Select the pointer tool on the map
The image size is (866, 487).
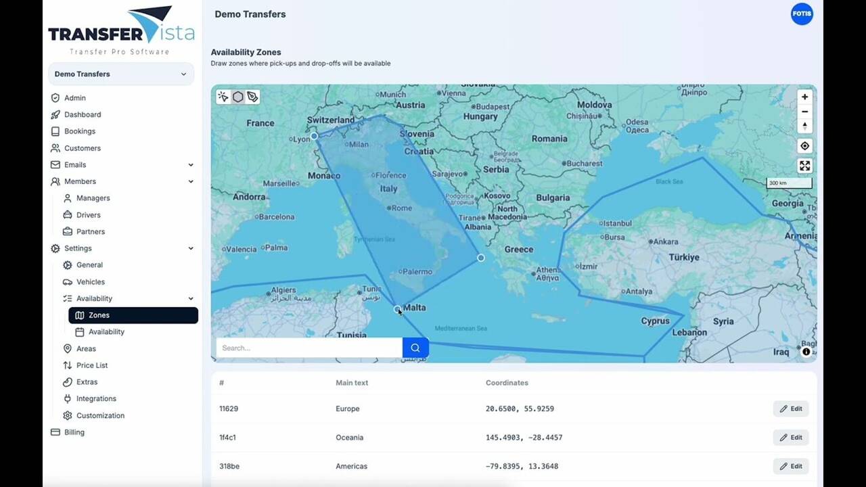(223, 97)
